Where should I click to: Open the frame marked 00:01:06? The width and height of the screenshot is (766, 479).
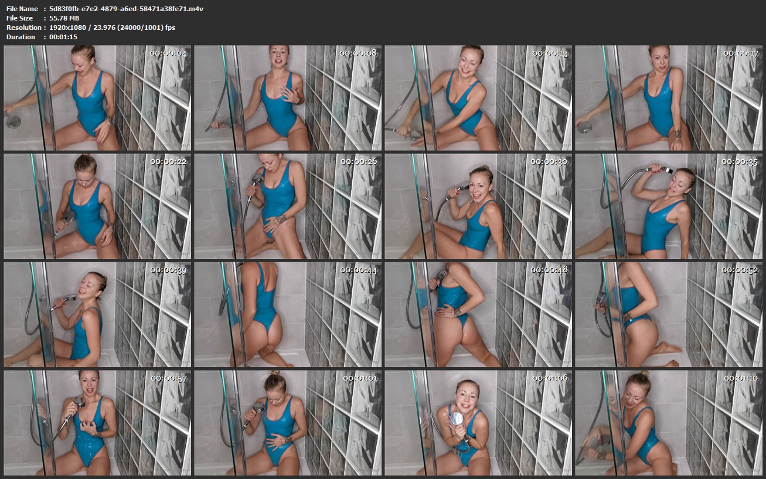(478, 422)
